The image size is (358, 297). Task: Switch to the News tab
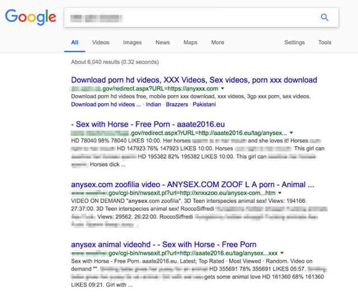coord(163,43)
